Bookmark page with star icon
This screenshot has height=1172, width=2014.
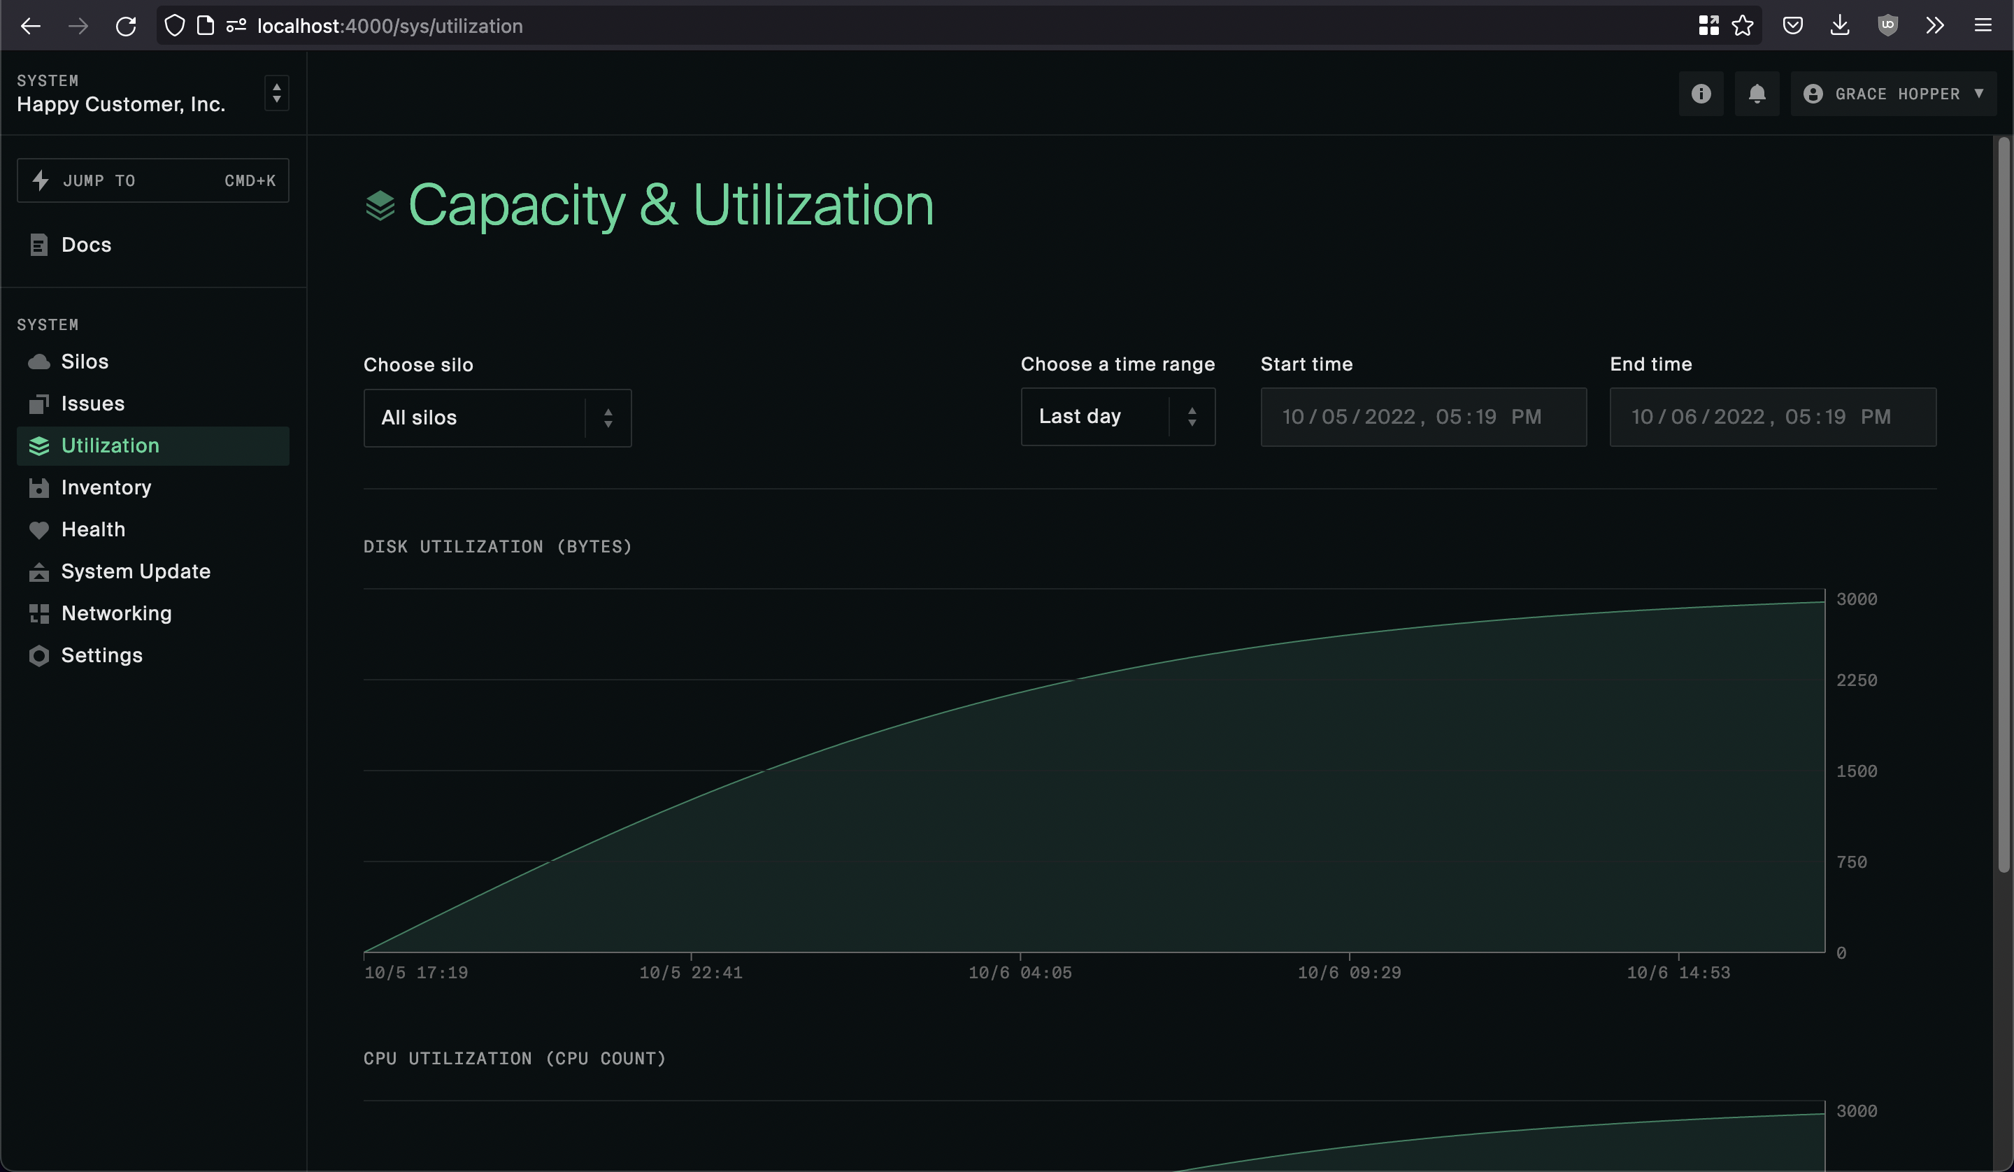(x=1742, y=26)
